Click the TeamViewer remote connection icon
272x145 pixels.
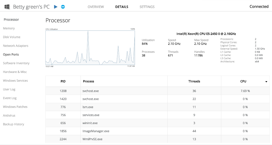pyautogui.click(x=63, y=7)
